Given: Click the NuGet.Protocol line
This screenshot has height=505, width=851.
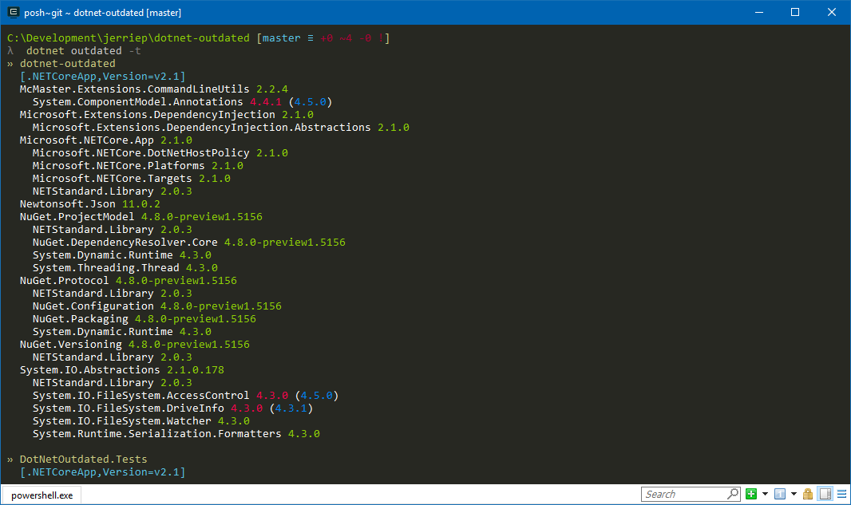Looking at the screenshot, I should 128,281.
